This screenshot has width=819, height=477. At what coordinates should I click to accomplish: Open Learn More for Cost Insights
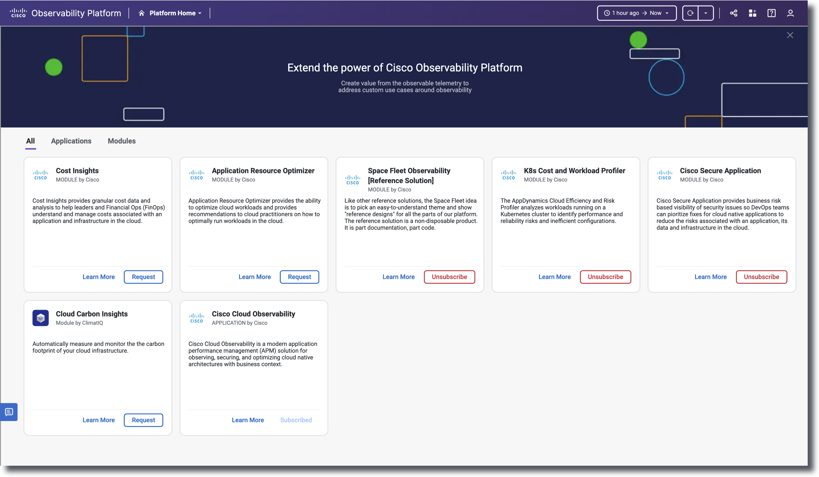click(99, 277)
